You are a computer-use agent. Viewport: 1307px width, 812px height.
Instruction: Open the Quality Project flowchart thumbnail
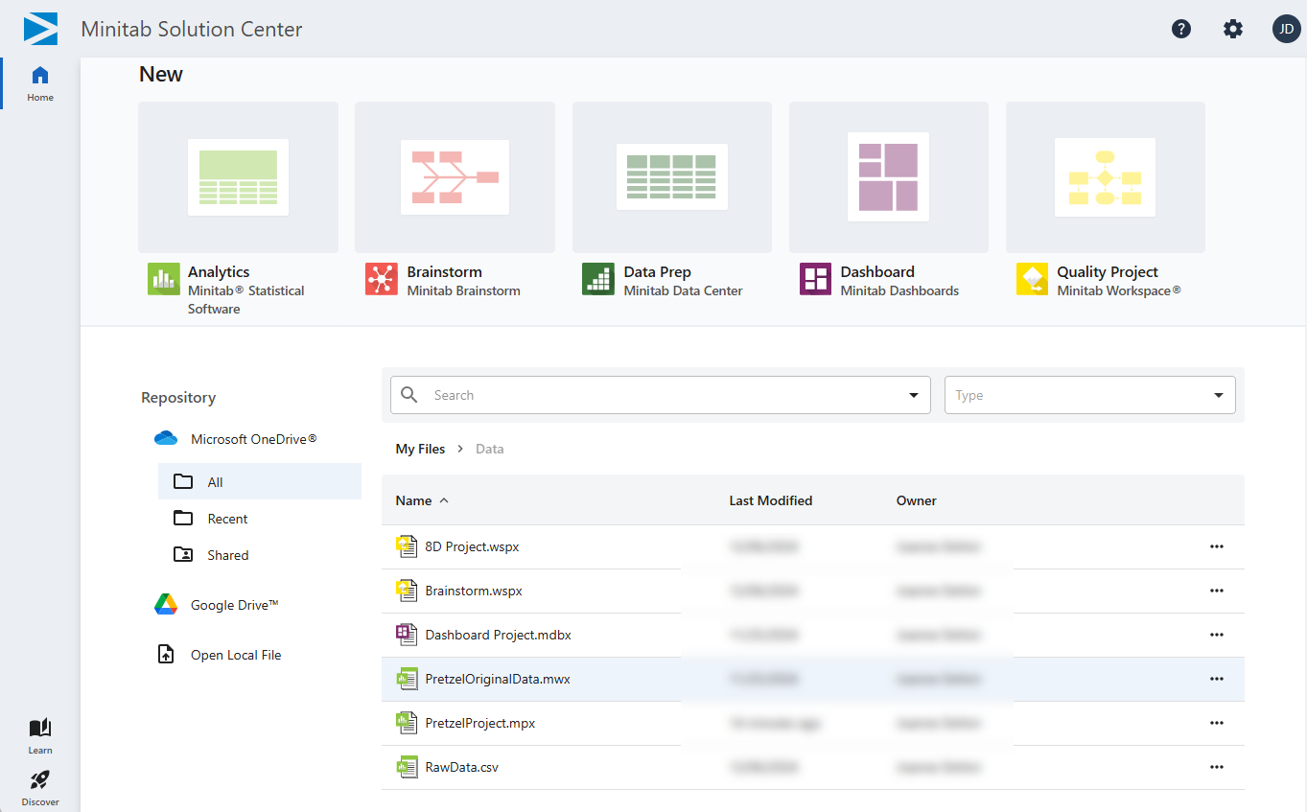(x=1106, y=177)
